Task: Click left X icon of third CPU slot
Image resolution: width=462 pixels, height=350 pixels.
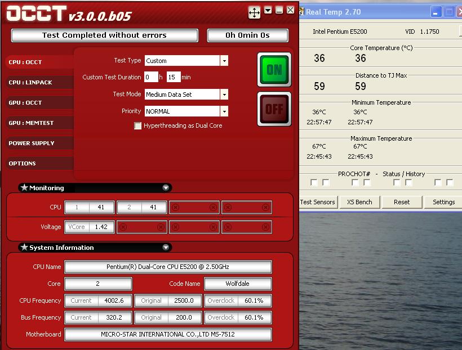Action: 175,208
